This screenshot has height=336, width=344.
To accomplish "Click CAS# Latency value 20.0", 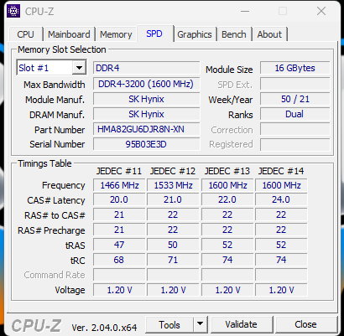I will [x=119, y=200].
